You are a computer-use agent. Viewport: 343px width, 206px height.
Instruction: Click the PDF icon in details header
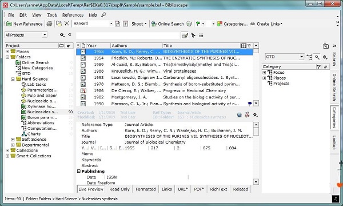coord(247,114)
